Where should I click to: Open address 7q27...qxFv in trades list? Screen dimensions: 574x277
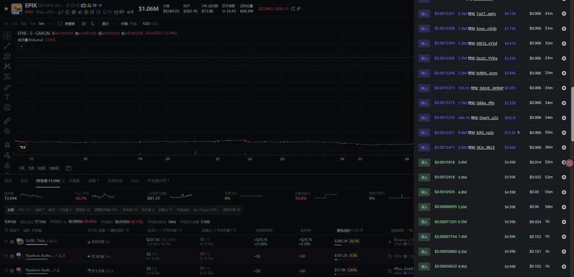coord(486,13)
